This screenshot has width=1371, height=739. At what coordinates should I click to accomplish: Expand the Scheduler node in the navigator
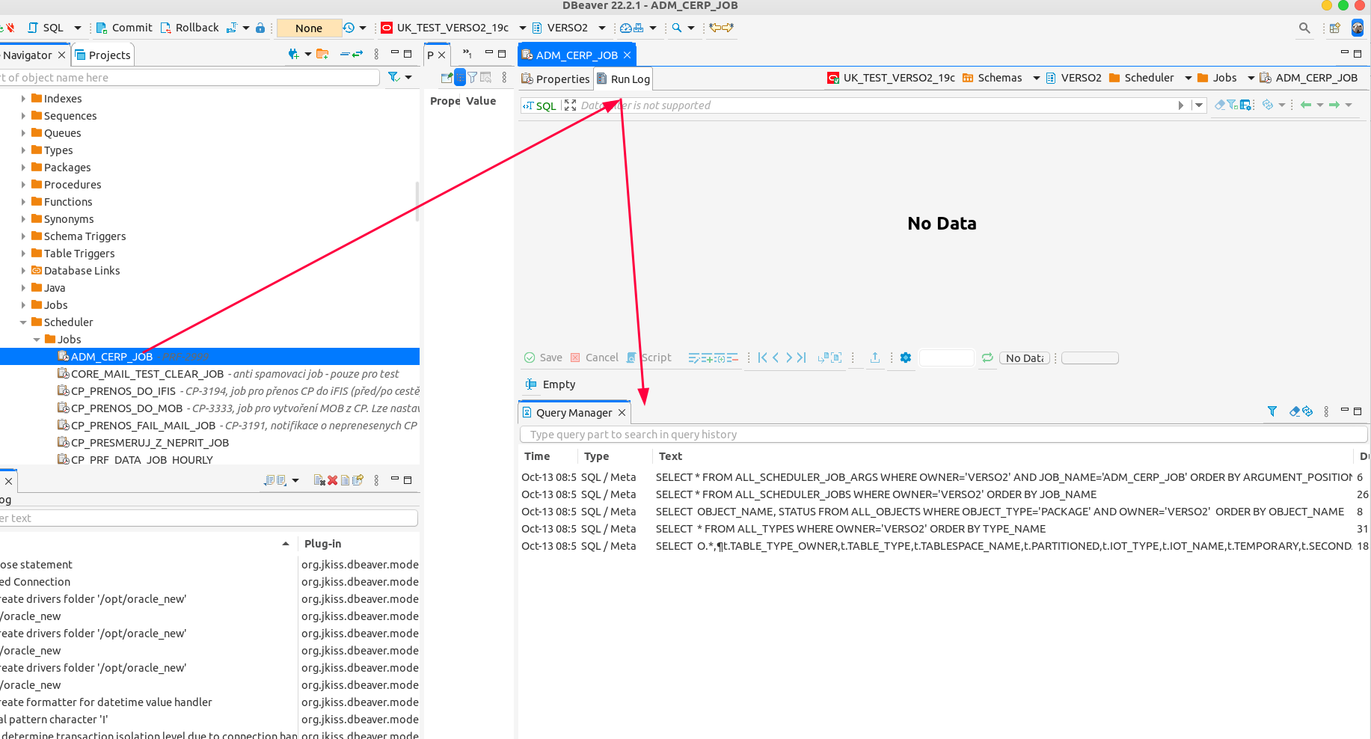coord(25,322)
